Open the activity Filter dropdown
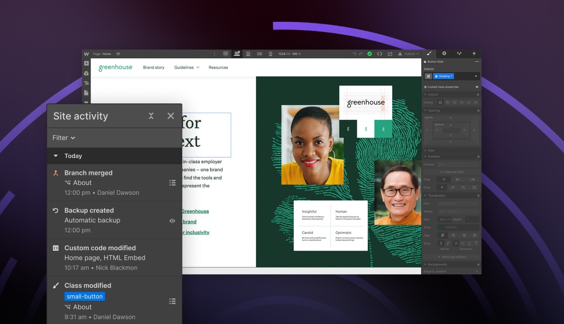Screen dimensions: 564x324 (64, 138)
